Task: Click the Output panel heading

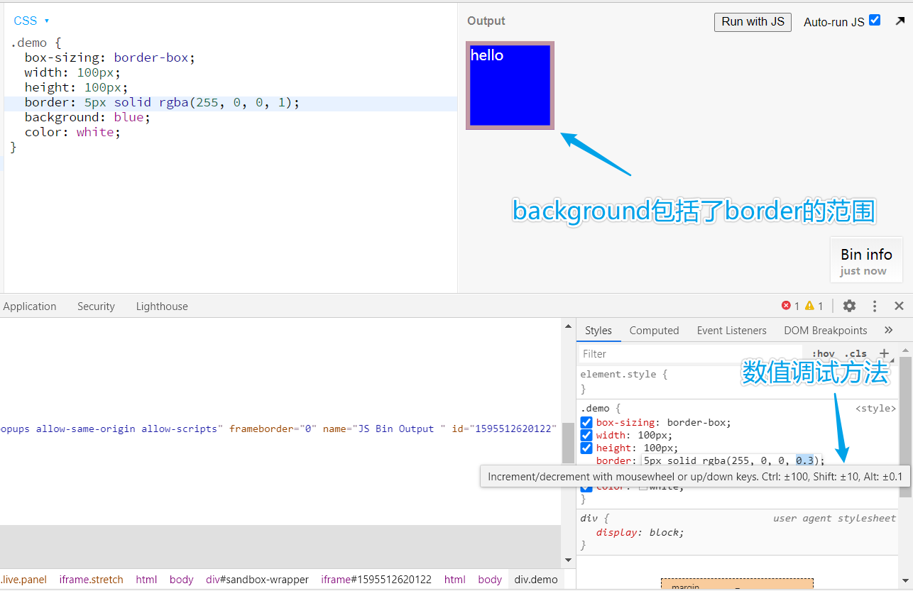Action: [486, 21]
